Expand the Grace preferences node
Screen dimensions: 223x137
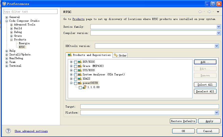click(11, 36)
